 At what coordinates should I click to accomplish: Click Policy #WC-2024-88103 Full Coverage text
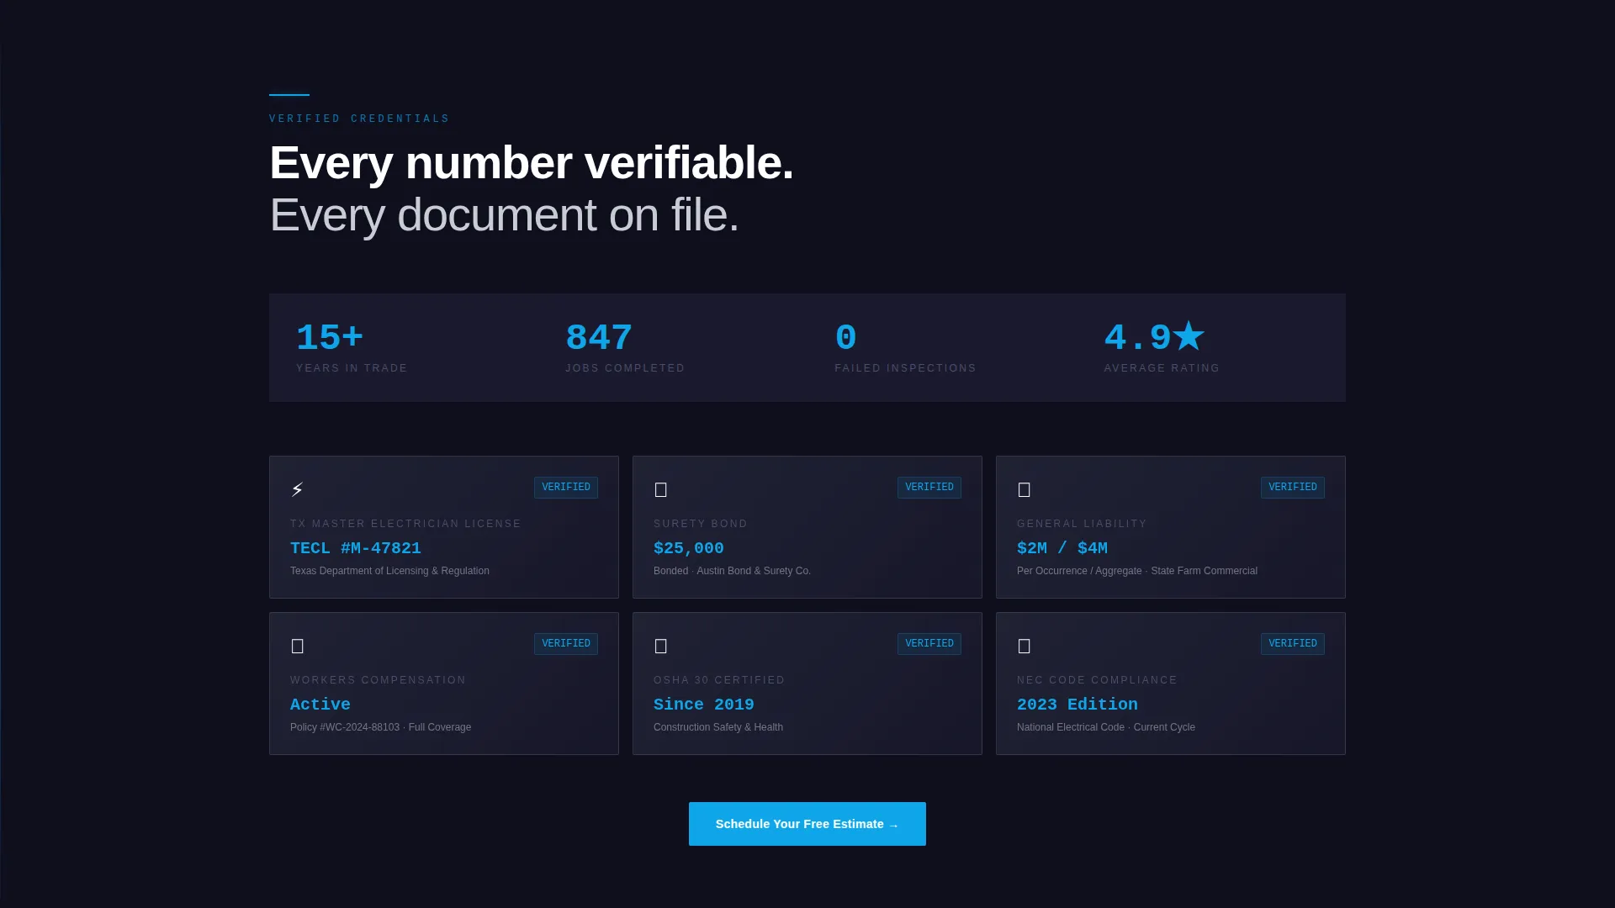380,727
